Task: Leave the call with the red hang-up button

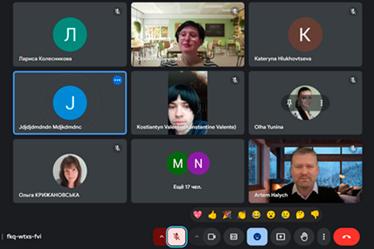Action: [x=346, y=237]
